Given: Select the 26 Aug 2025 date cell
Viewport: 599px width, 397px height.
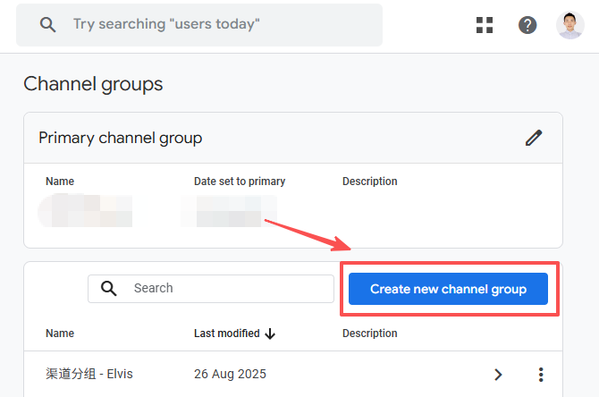Looking at the screenshot, I should pos(230,375).
